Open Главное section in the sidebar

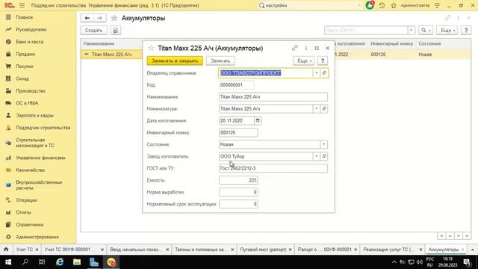pyautogui.click(x=25, y=17)
